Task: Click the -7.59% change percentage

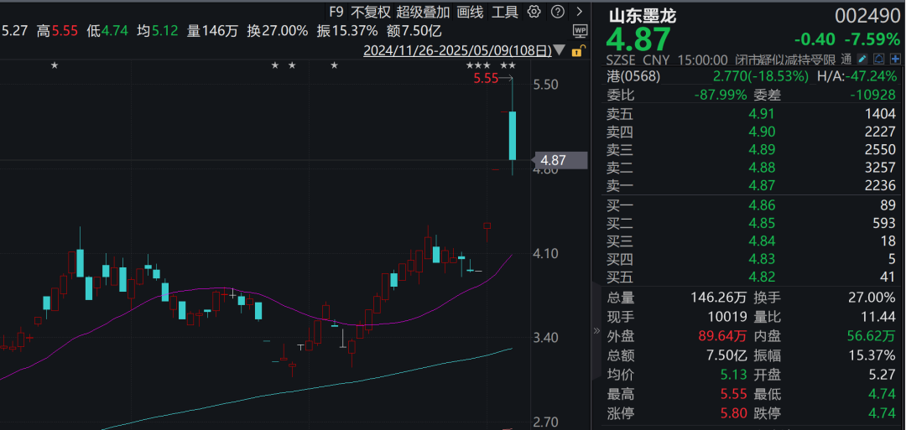Action: coord(872,39)
